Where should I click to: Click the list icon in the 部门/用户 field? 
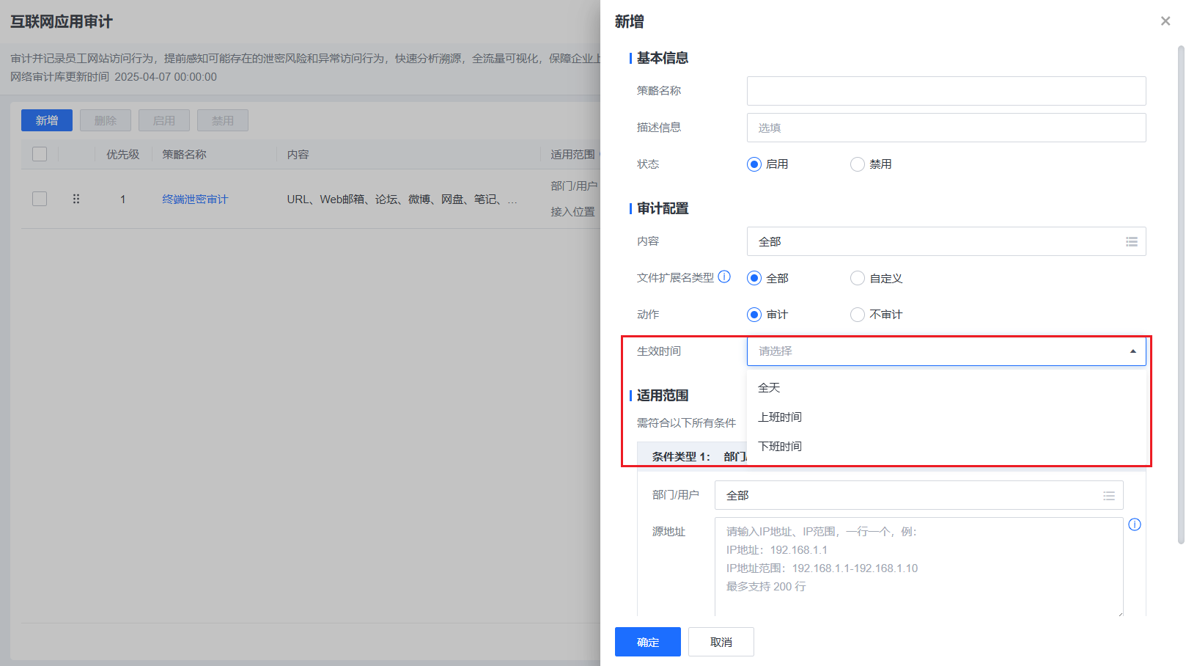pos(1108,496)
